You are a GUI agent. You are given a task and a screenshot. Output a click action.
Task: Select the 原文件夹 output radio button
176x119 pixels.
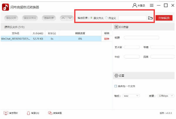(91, 18)
